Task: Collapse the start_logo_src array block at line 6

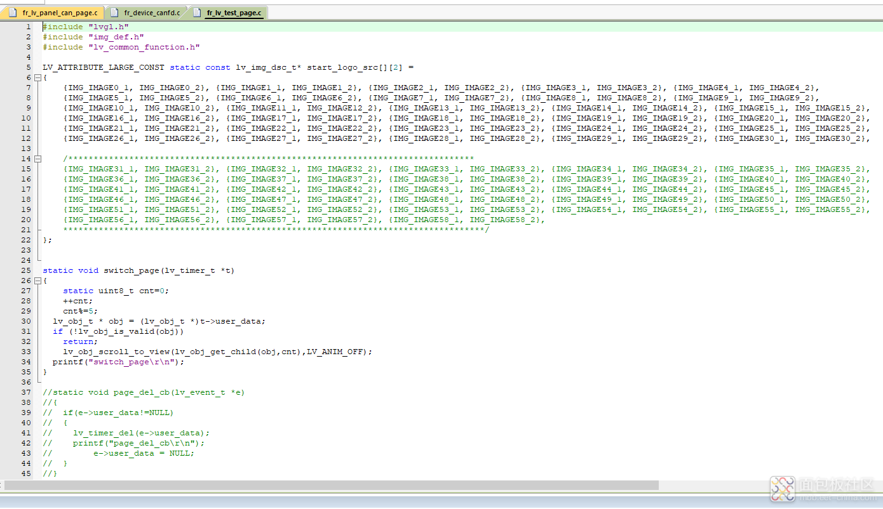Action: click(37, 77)
